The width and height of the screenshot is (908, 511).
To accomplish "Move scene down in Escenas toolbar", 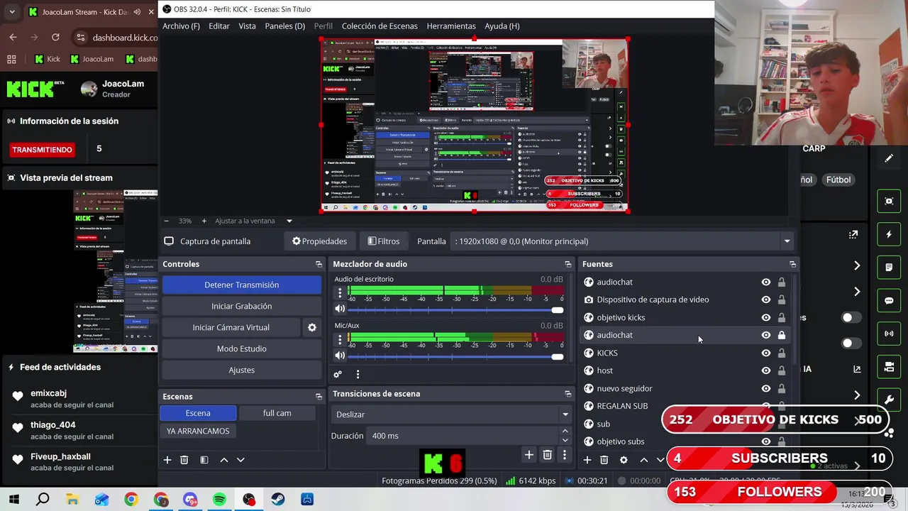I will (x=240, y=460).
